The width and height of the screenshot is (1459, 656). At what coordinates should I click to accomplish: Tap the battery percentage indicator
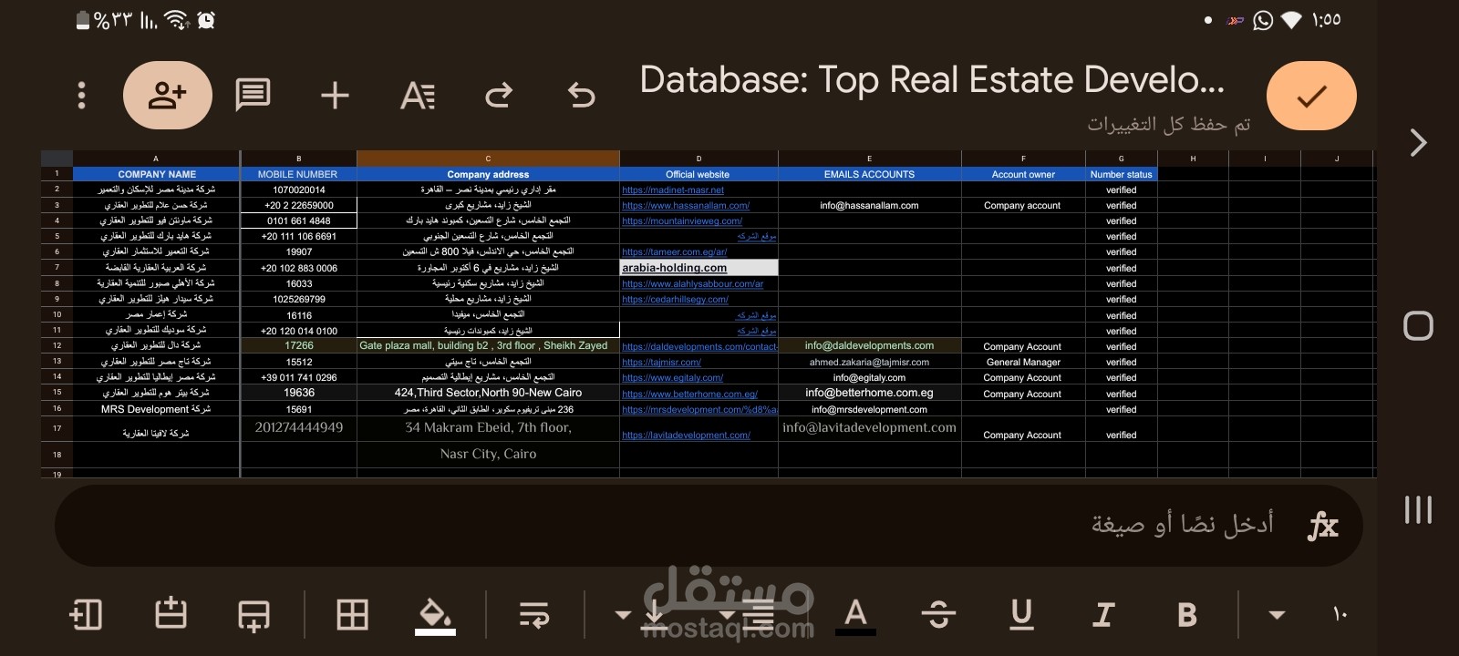pyautogui.click(x=105, y=20)
